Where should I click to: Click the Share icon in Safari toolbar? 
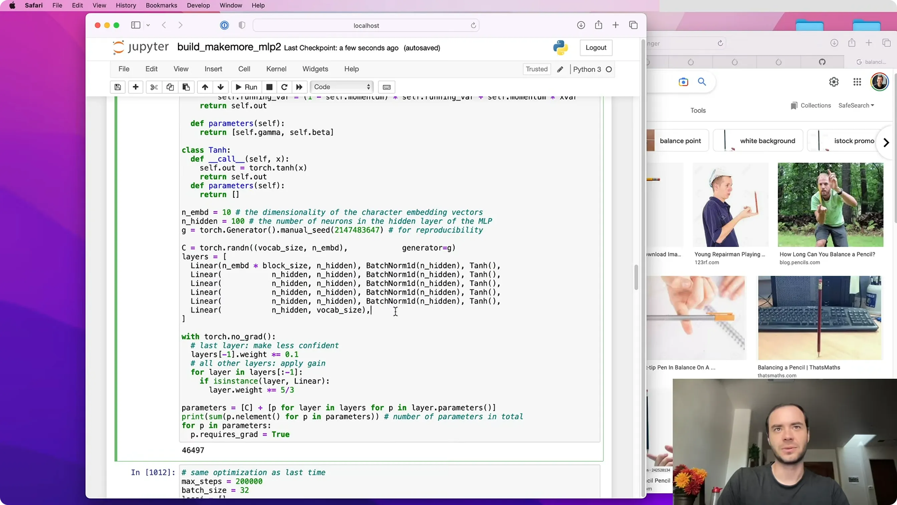(x=599, y=25)
